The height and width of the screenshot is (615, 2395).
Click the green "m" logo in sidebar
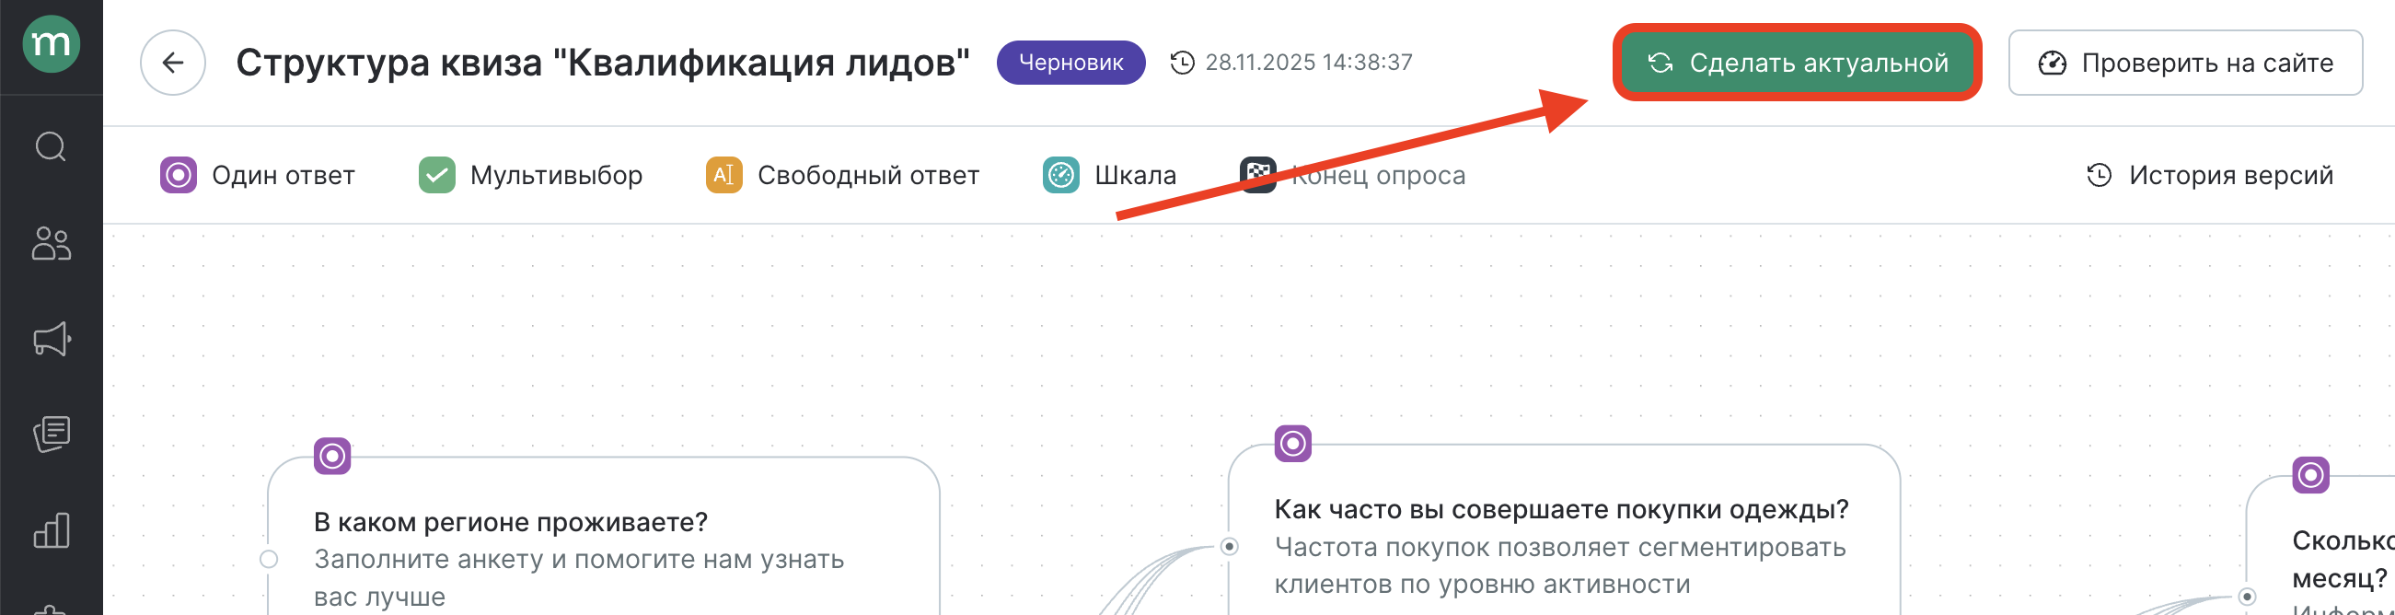pyautogui.click(x=52, y=43)
